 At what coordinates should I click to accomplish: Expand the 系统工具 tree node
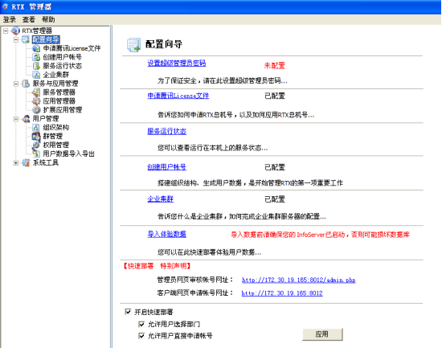[16, 162]
